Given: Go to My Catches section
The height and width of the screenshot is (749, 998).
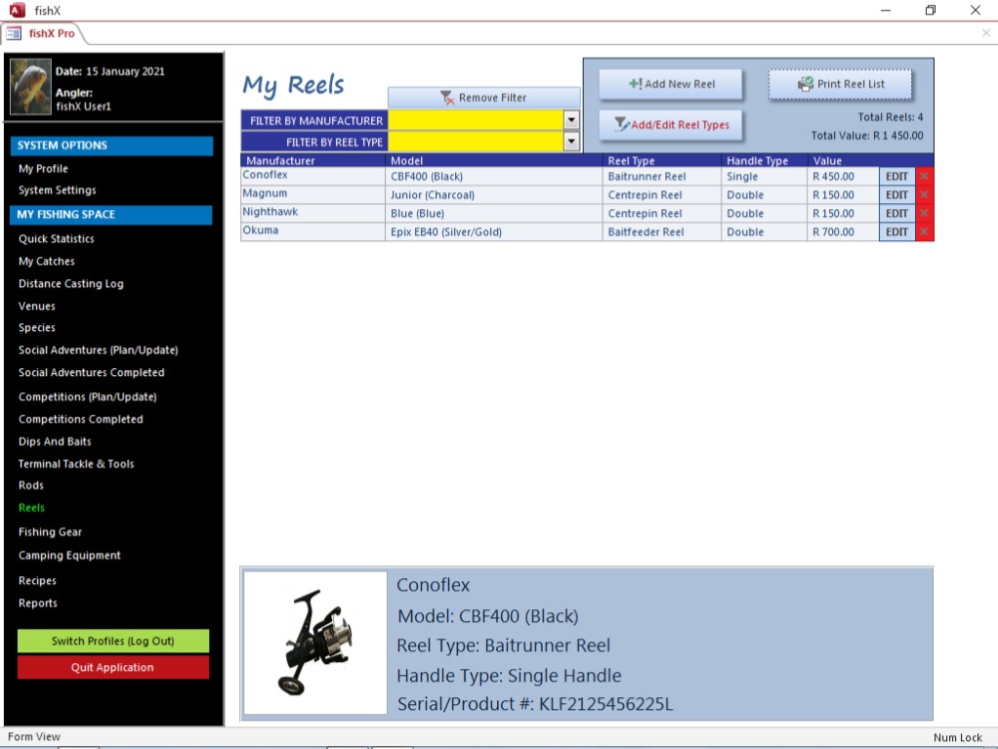Looking at the screenshot, I should click(47, 262).
